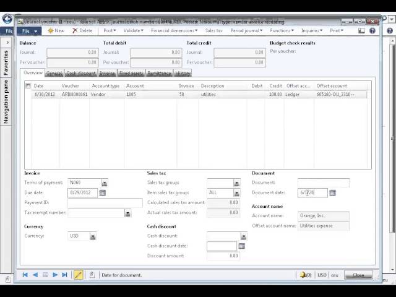Go to the next record

tap(55, 275)
